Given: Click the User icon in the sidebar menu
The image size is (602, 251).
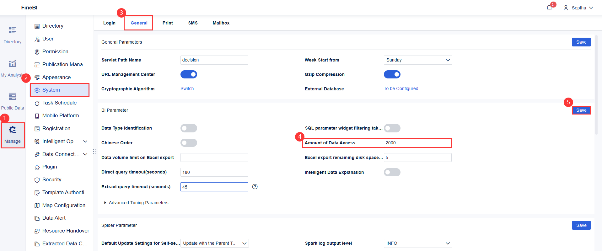Looking at the screenshot, I should (37, 39).
